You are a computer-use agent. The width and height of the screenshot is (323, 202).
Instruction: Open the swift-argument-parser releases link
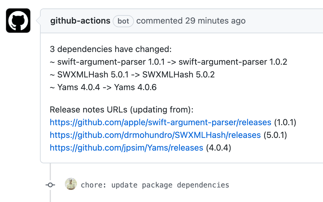coord(160,122)
